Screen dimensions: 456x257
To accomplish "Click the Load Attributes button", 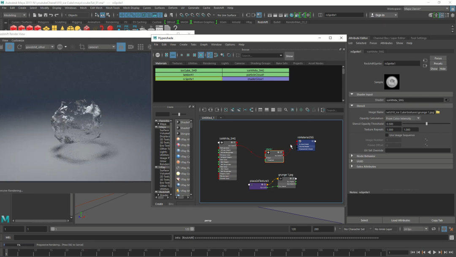I will click(x=400, y=220).
